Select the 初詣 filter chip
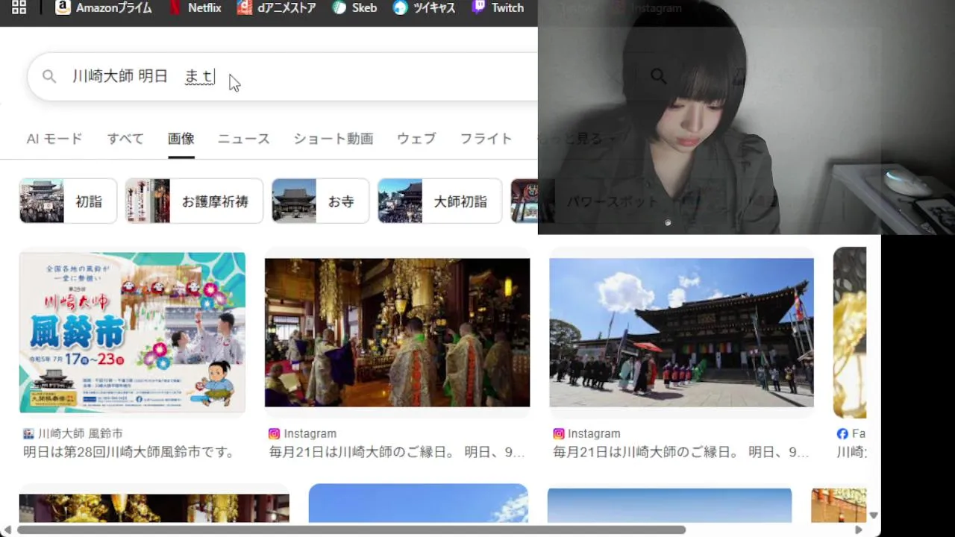This screenshot has width=955, height=537. [x=68, y=201]
